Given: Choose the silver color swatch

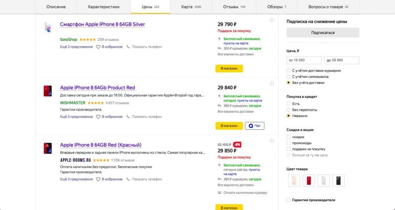Looking at the screenshot, I should pyautogui.click(x=323, y=181).
